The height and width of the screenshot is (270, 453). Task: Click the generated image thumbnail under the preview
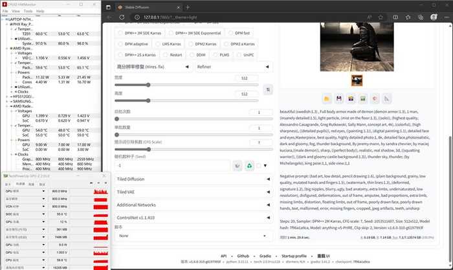coord(357,80)
